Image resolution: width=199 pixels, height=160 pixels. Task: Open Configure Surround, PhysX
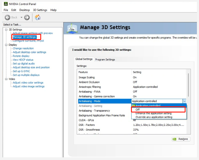pos(28,41)
